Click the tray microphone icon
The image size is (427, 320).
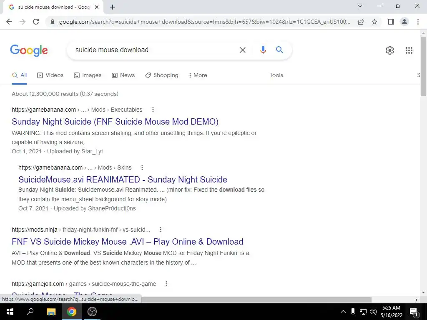[353, 312]
